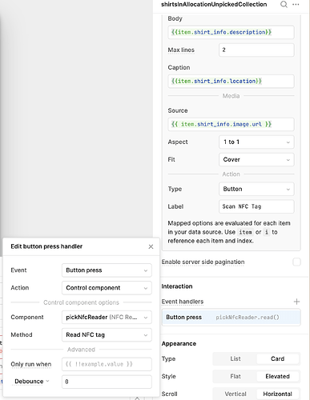Edit the Body field with item.shirt_info.description
Viewport: 310px width, 400px height.
pos(231,32)
